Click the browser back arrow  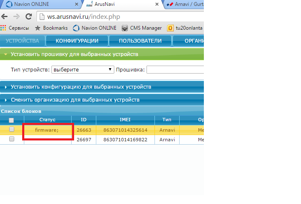click(x=5, y=17)
